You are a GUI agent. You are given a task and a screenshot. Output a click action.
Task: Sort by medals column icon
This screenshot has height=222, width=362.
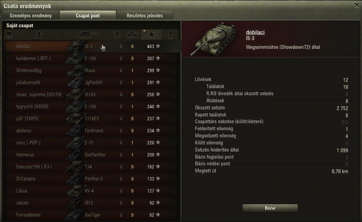[x=171, y=35]
